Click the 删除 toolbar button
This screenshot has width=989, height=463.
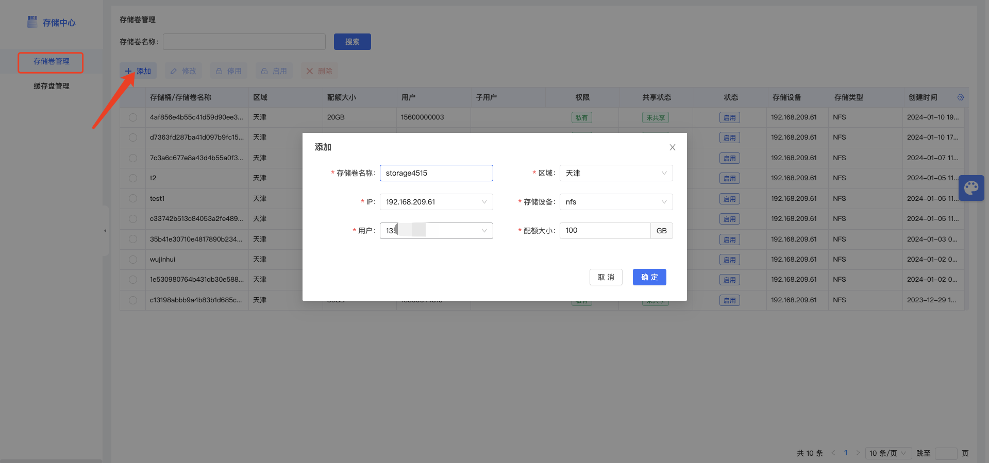pyautogui.click(x=320, y=71)
